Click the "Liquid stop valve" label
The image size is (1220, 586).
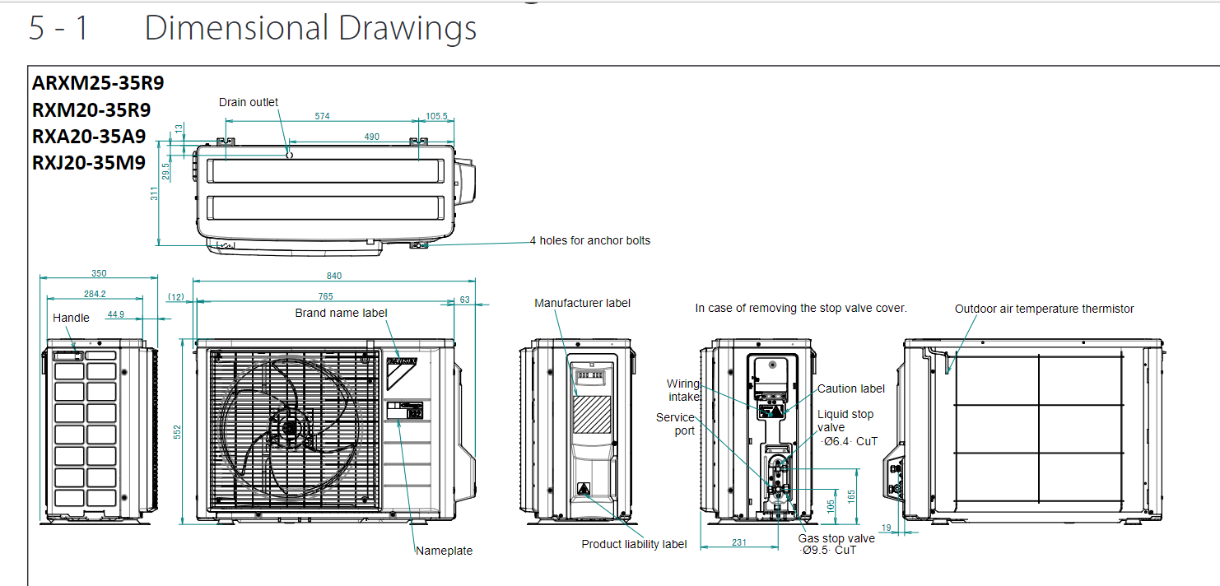[x=845, y=421]
